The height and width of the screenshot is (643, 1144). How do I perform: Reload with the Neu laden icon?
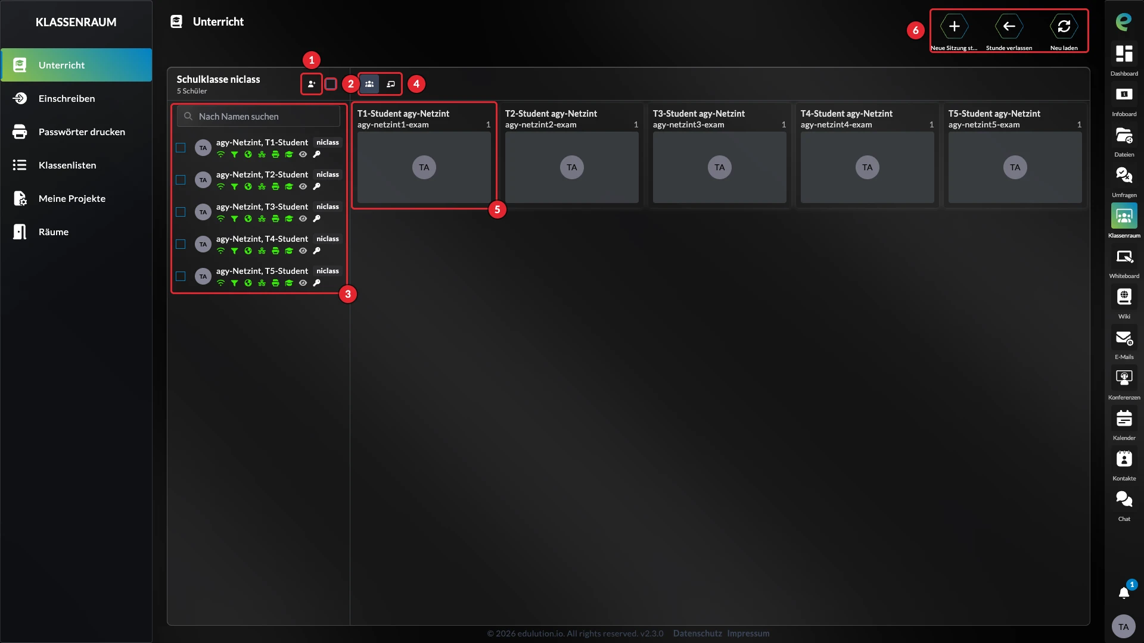[x=1064, y=26]
